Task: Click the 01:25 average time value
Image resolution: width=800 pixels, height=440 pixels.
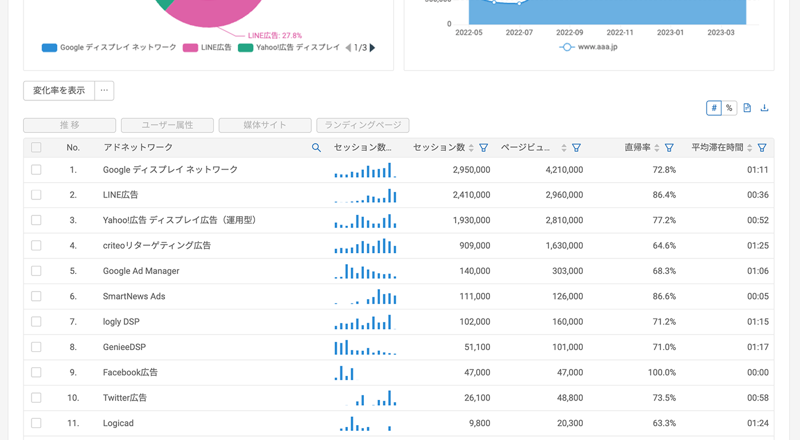Action: click(x=758, y=245)
